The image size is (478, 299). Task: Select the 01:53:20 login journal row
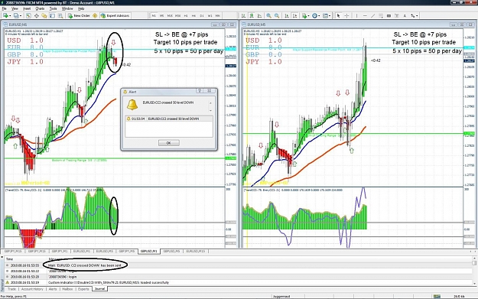[238, 277]
